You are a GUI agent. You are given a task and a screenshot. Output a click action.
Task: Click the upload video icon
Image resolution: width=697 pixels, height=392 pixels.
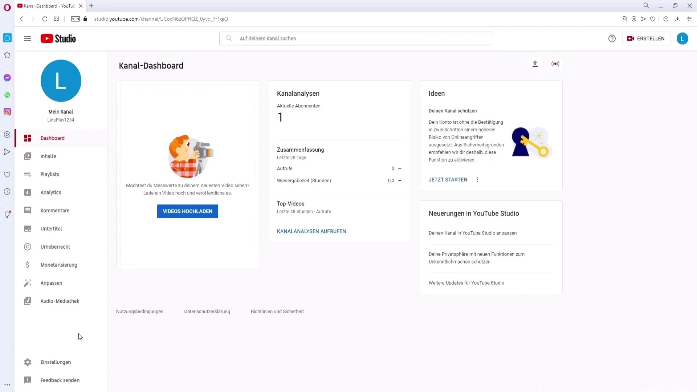(x=535, y=63)
